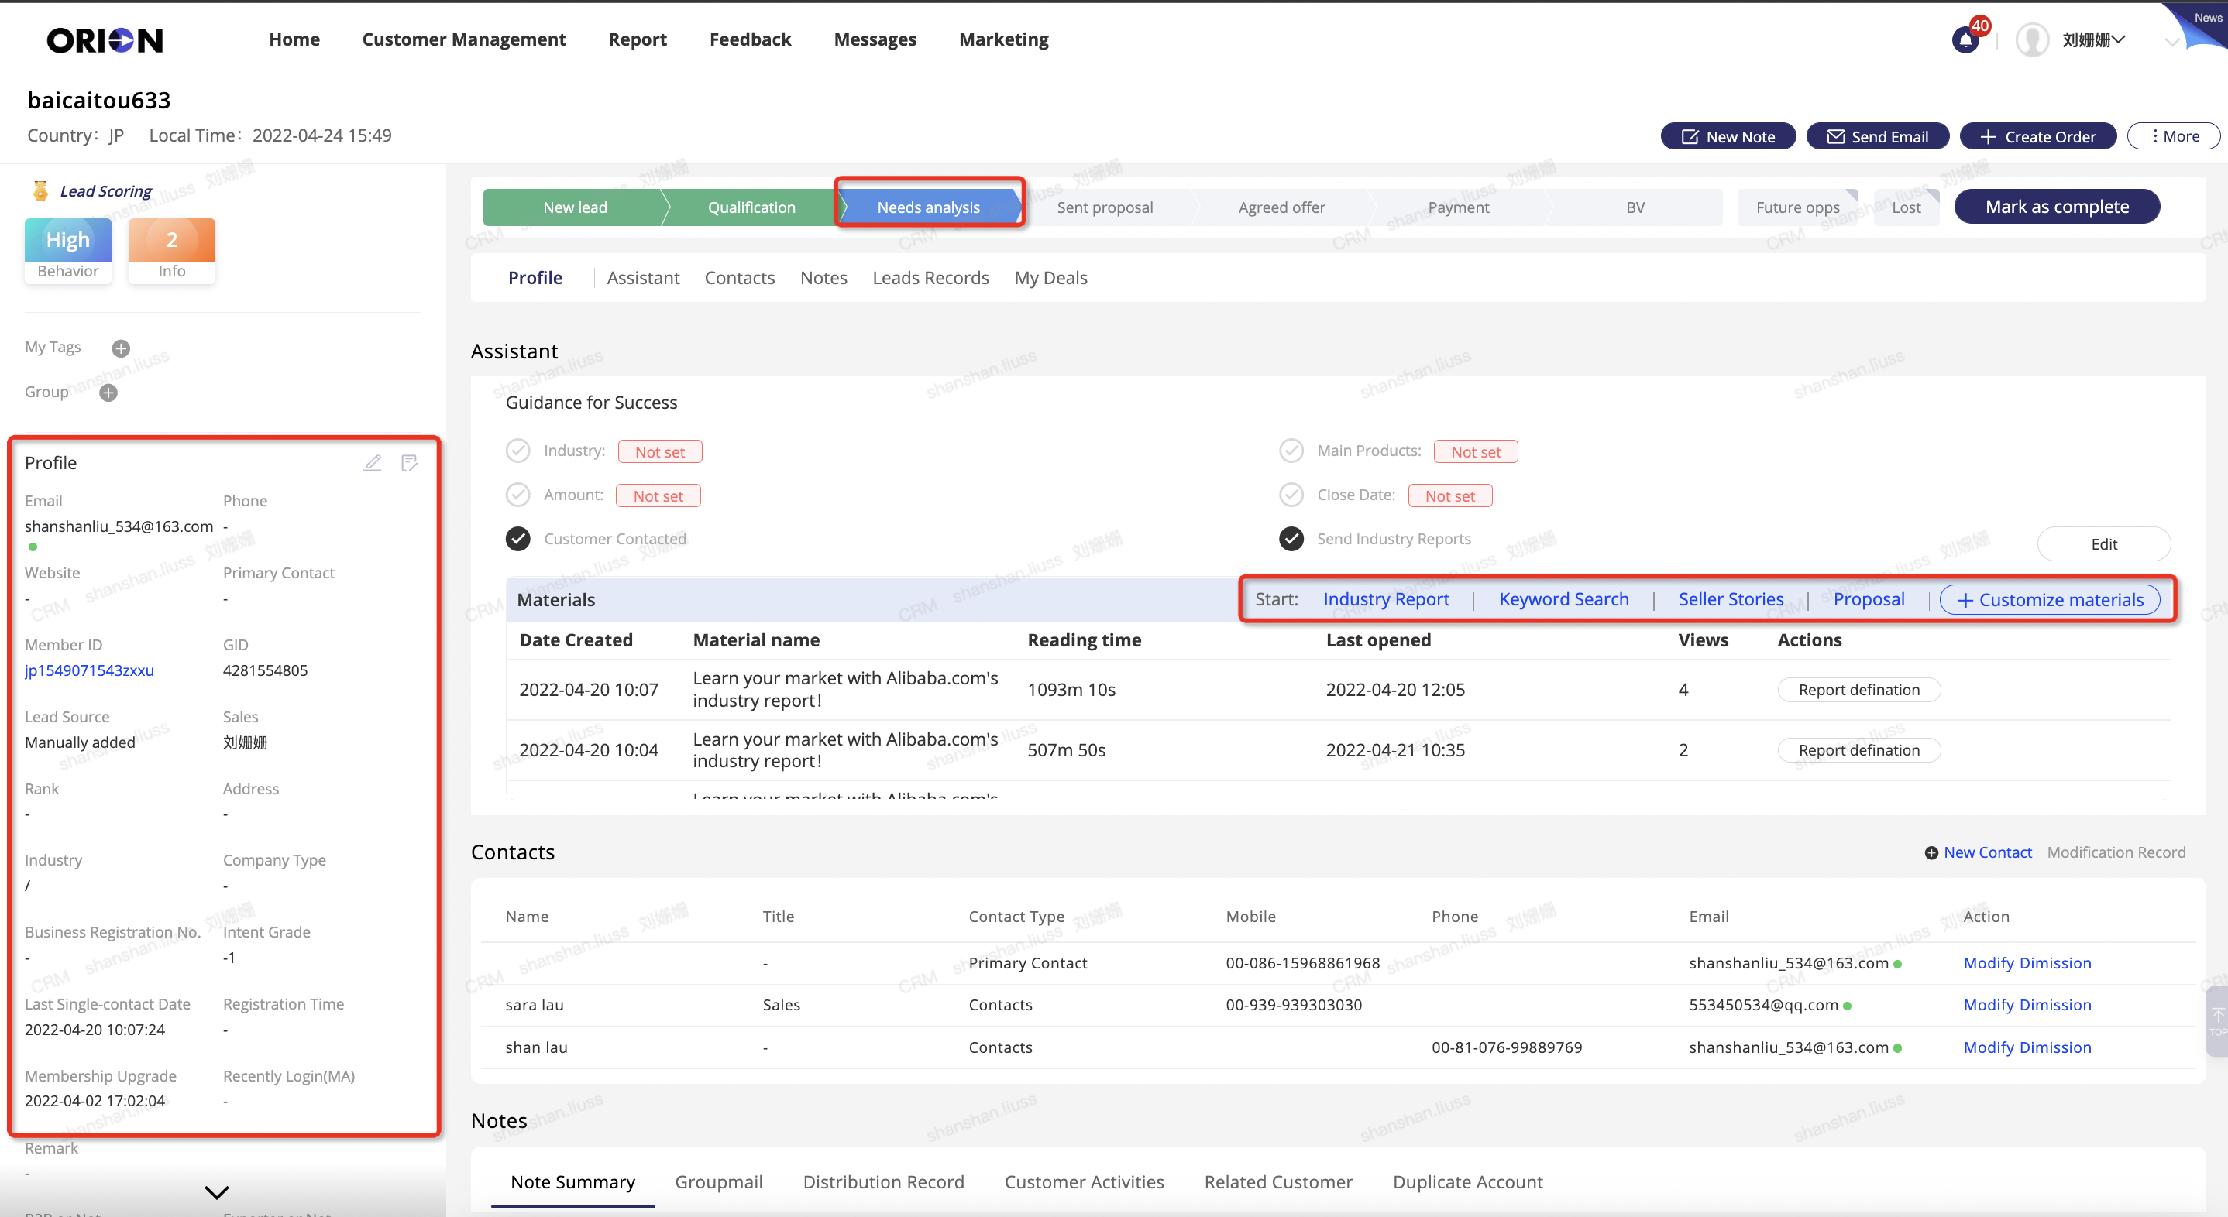Click the New Note button
The width and height of the screenshot is (2228, 1217).
[x=1728, y=136]
